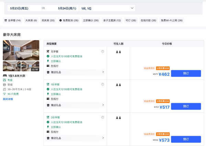
Task: Click the room size icon beside 30-35平方米
Action: pyautogui.click(x=4, y=89)
